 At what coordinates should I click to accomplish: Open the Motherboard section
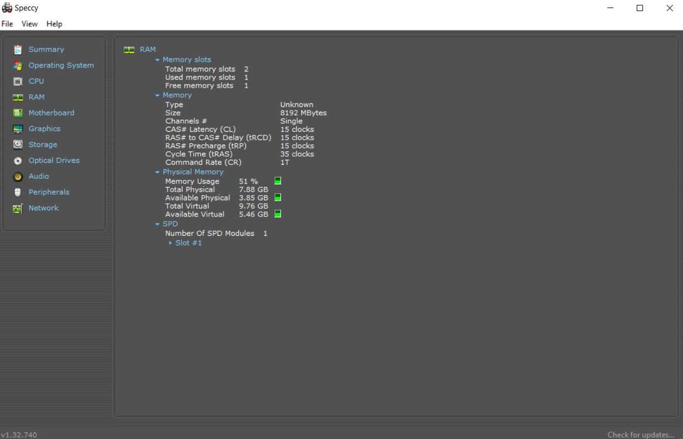pos(51,113)
